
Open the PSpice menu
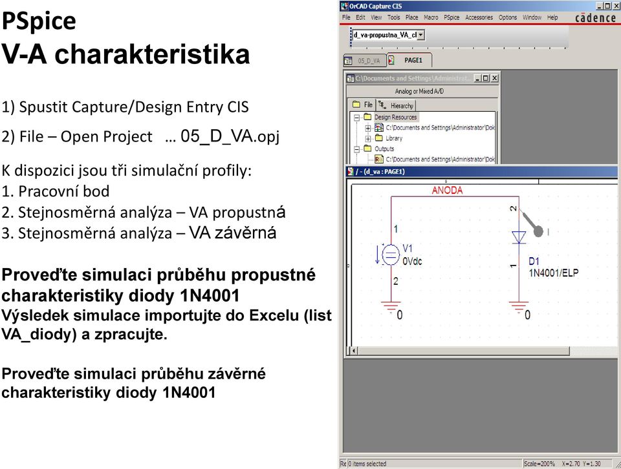tap(452, 17)
